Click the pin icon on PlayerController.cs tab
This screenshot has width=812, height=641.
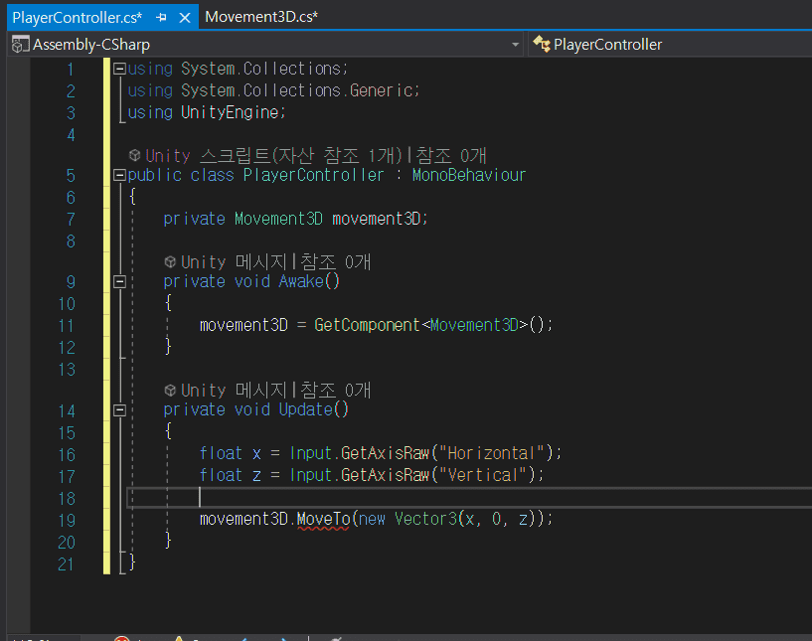pos(162,17)
